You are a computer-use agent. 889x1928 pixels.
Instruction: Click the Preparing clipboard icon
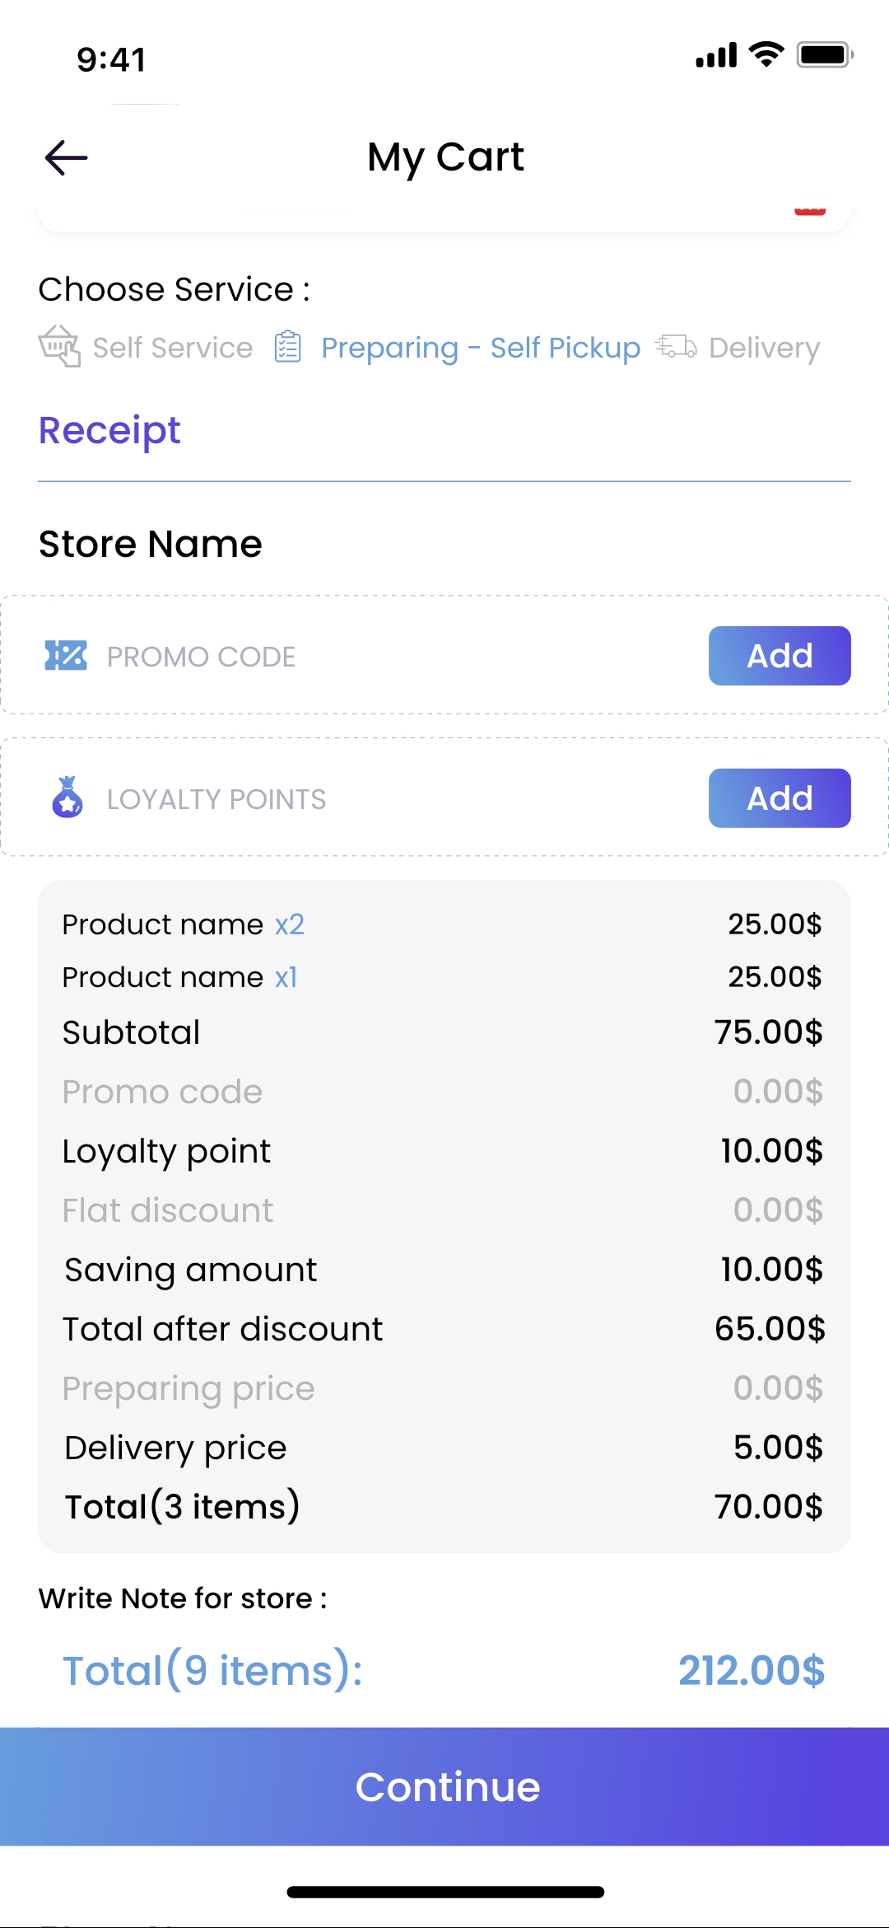pos(287,347)
